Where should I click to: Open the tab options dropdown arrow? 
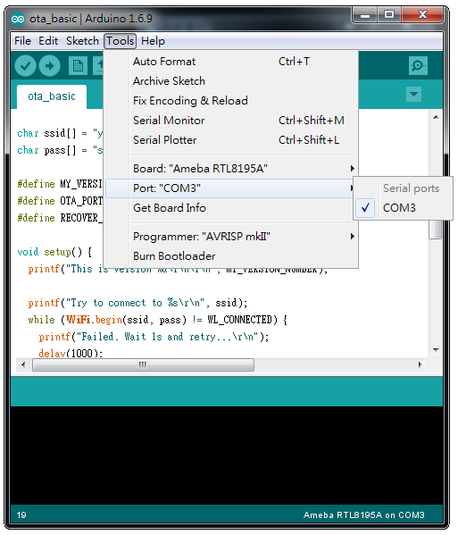click(x=413, y=94)
